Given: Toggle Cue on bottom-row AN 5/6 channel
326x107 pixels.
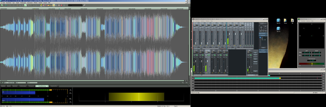Looking at the screenshot, I should [x=209, y=55].
